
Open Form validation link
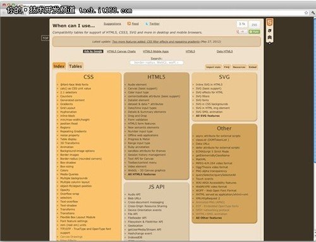coord(138,120)
